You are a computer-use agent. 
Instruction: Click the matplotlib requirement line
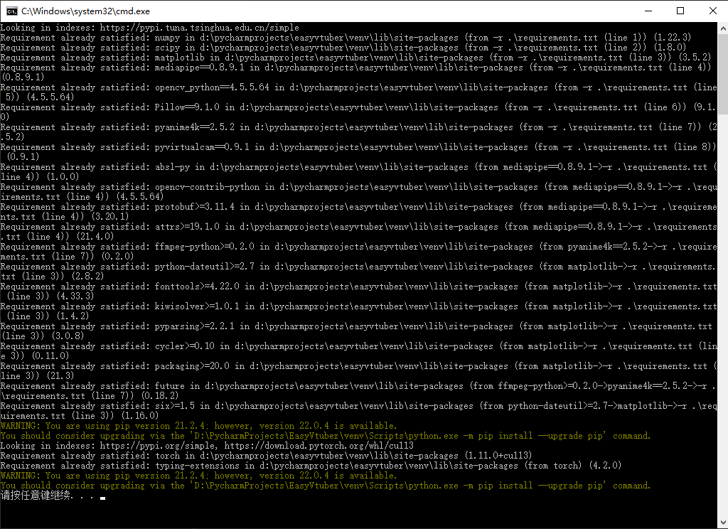click(x=355, y=58)
